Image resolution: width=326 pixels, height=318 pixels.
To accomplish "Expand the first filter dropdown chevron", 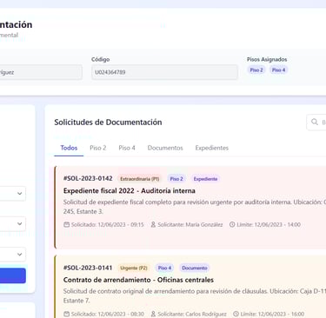I will pos(19,194).
